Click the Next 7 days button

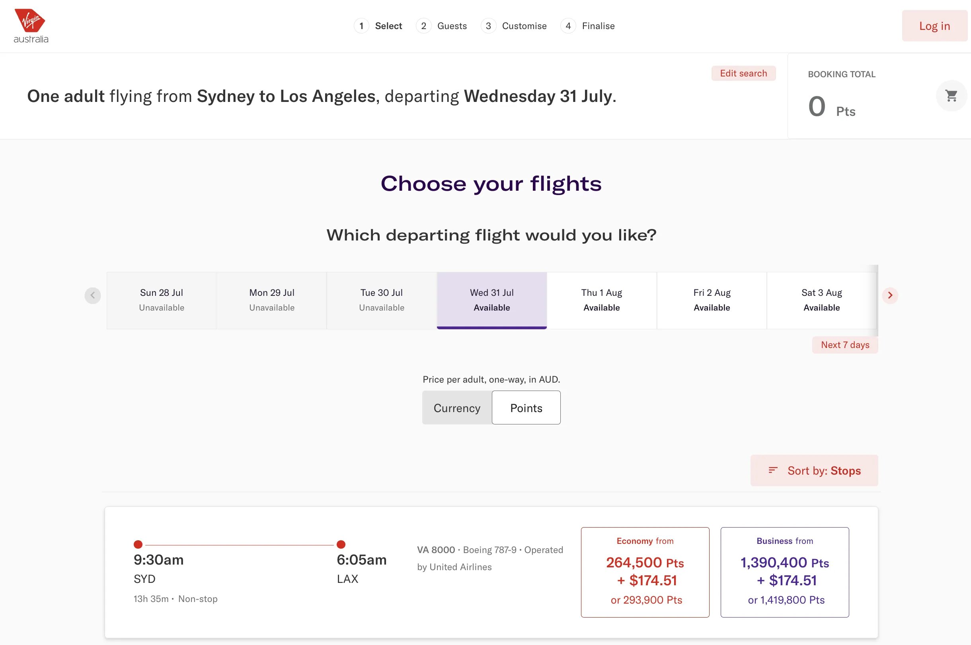(x=845, y=345)
